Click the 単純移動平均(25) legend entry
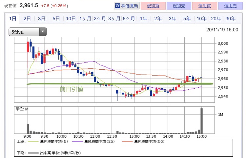This screenshot has width=246, height=158. point(93,142)
